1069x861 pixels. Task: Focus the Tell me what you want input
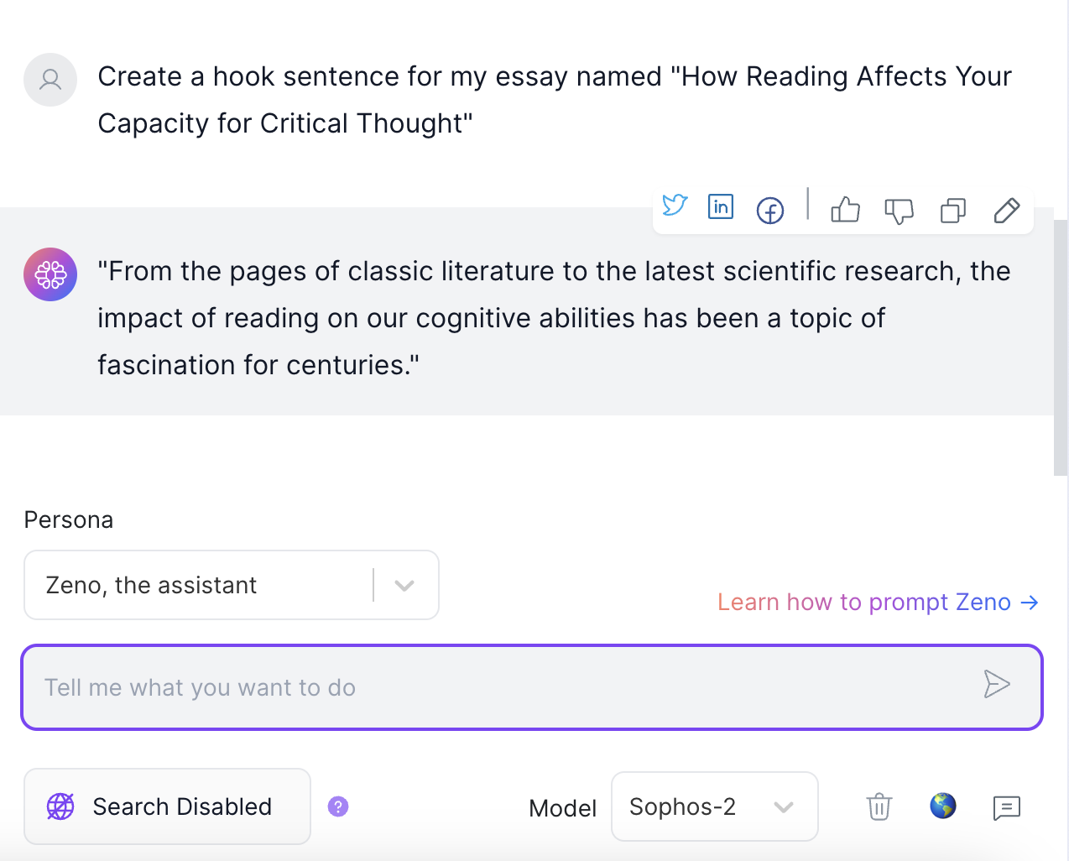[x=532, y=687]
